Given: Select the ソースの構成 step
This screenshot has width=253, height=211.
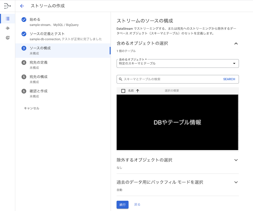Looking at the screenshot, I should tap(63, 51).
